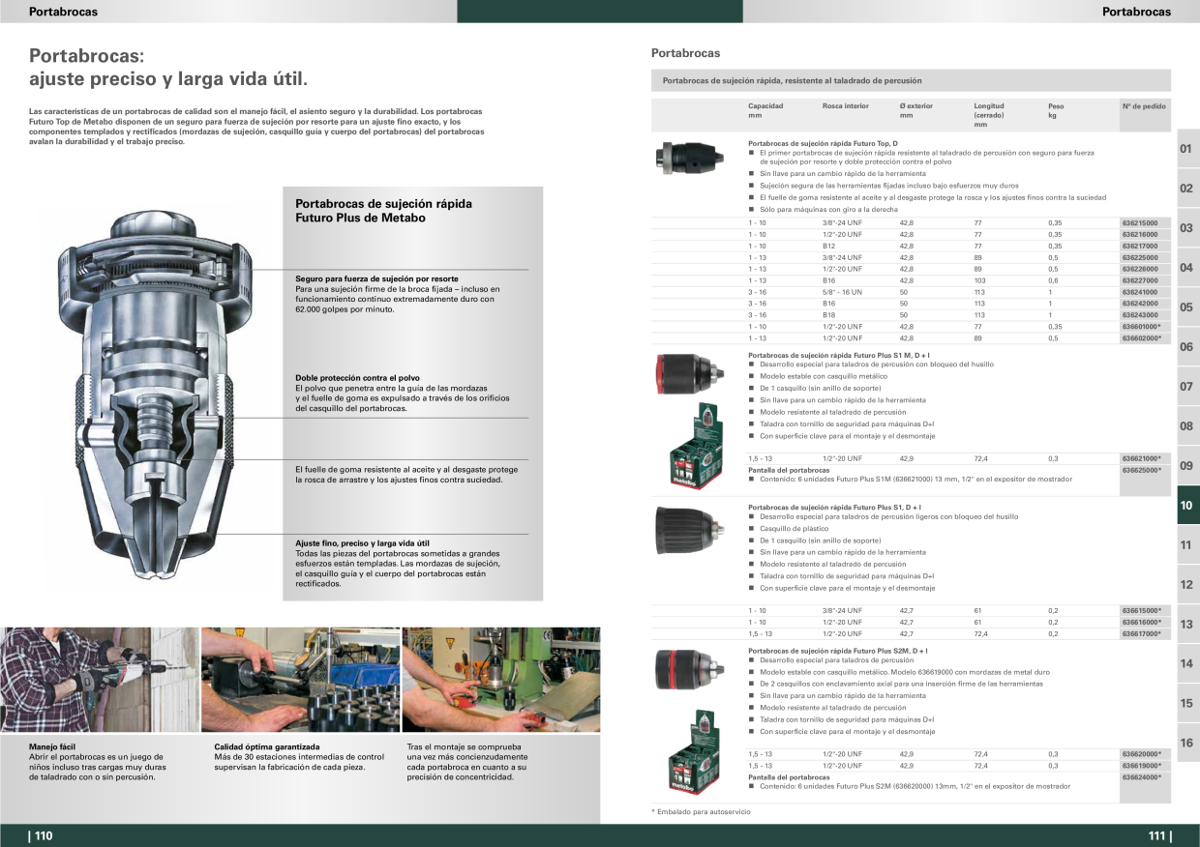Click order number 636225000
1200x847 pixels.
tap(1139, 257)
